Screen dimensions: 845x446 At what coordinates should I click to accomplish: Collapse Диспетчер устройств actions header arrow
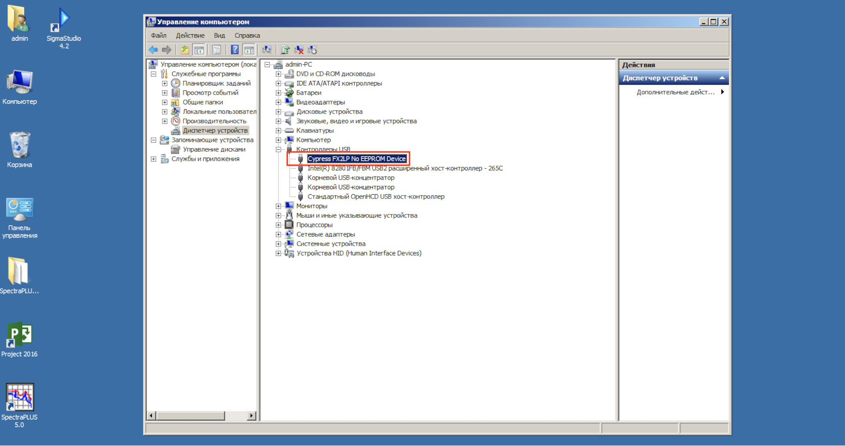point(722,78)
